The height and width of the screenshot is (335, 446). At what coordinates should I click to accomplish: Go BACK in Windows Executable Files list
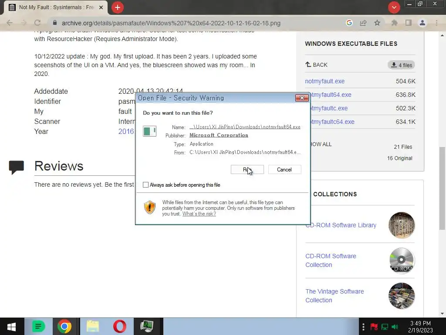(x=316, y=65)
